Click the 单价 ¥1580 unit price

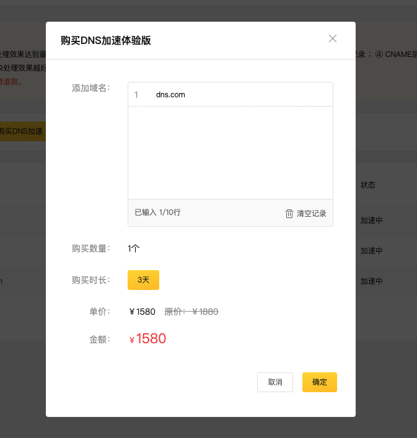tap(142, 312)
